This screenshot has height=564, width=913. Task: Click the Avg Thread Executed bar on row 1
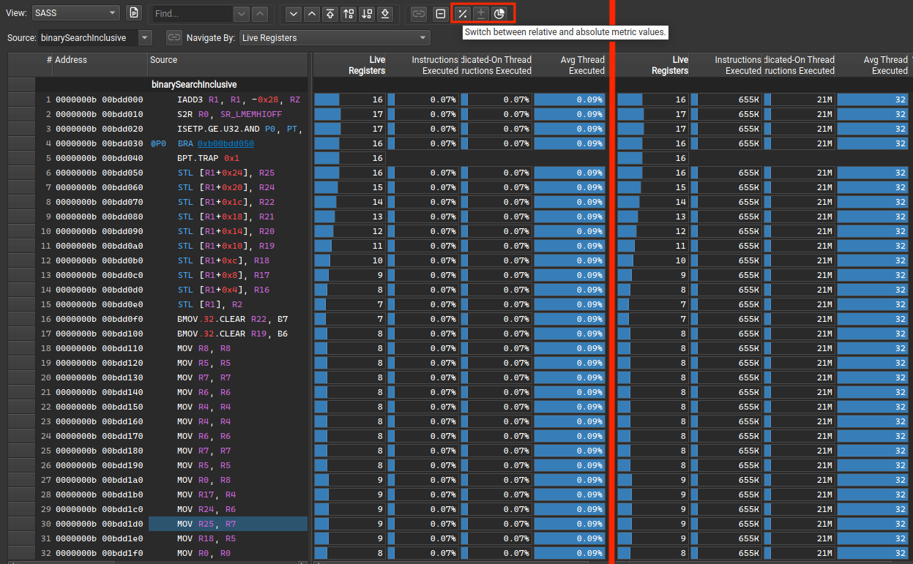click(x=570, y=99)
